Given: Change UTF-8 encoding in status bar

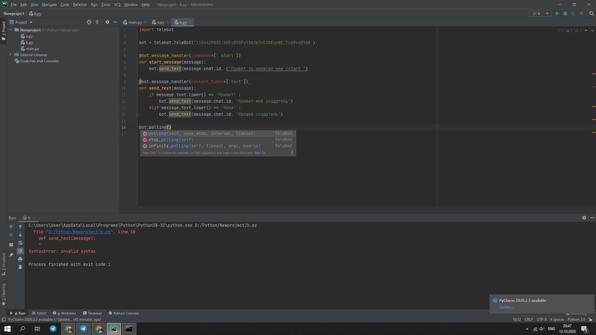Looking at the screenshot, I should pos(542,320).
